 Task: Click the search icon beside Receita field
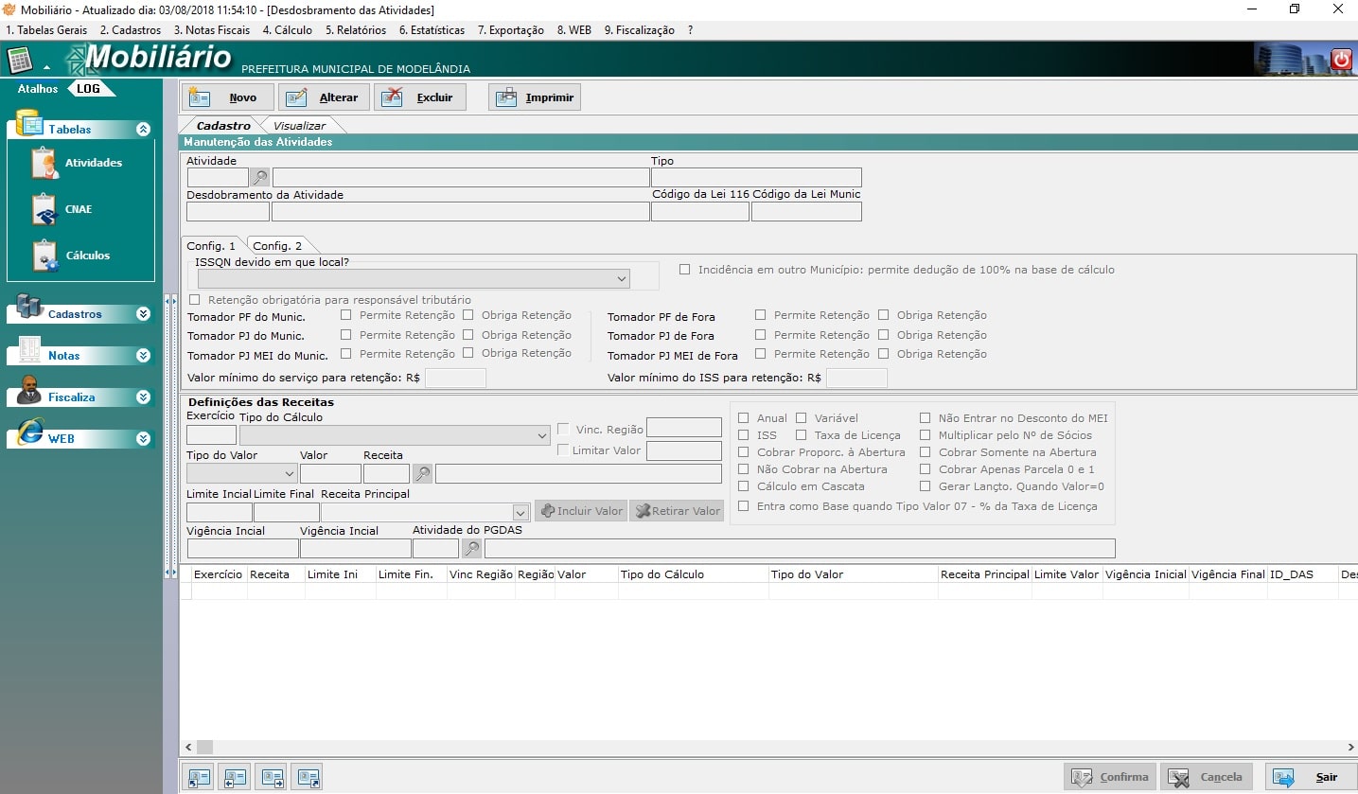422,473
